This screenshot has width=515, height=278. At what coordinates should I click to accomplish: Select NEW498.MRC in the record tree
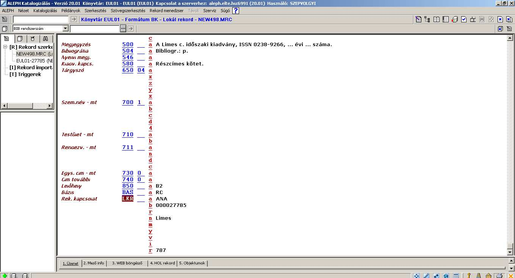point(34,54)
